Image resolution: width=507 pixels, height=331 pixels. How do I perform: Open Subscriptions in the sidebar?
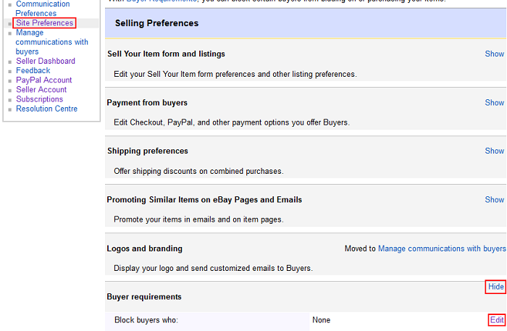pyautogui.click(x=39, y=99)
